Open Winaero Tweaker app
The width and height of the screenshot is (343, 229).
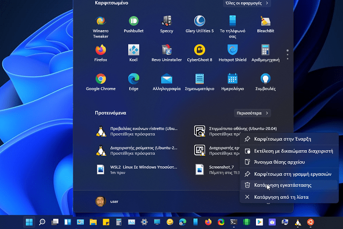[101, 27]
